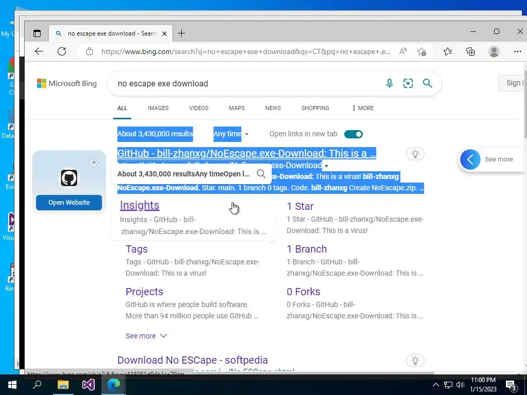This screenshot has height=395, width=527.
Task: Start voice search with microphone
Action: click(x=389, y=83)
